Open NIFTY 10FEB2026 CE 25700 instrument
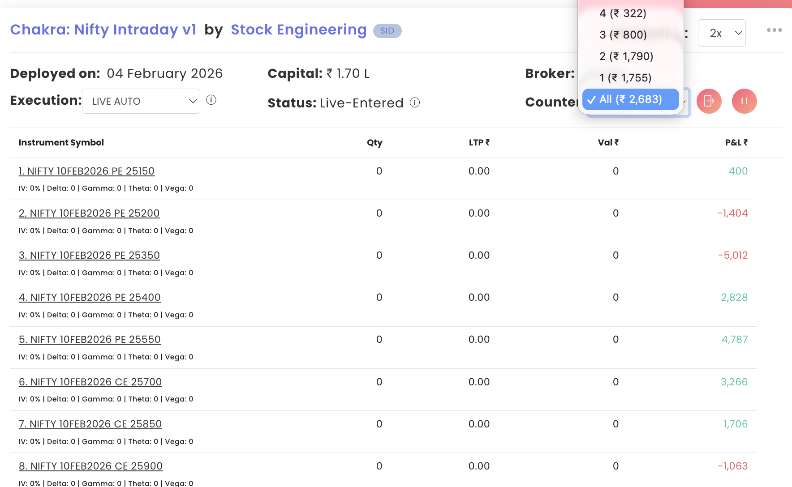This screenshot has height=487, width=792. pos(90,382)
